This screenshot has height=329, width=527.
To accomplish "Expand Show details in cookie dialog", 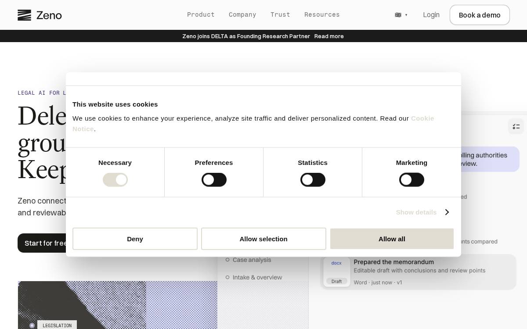I will [416, 212].
